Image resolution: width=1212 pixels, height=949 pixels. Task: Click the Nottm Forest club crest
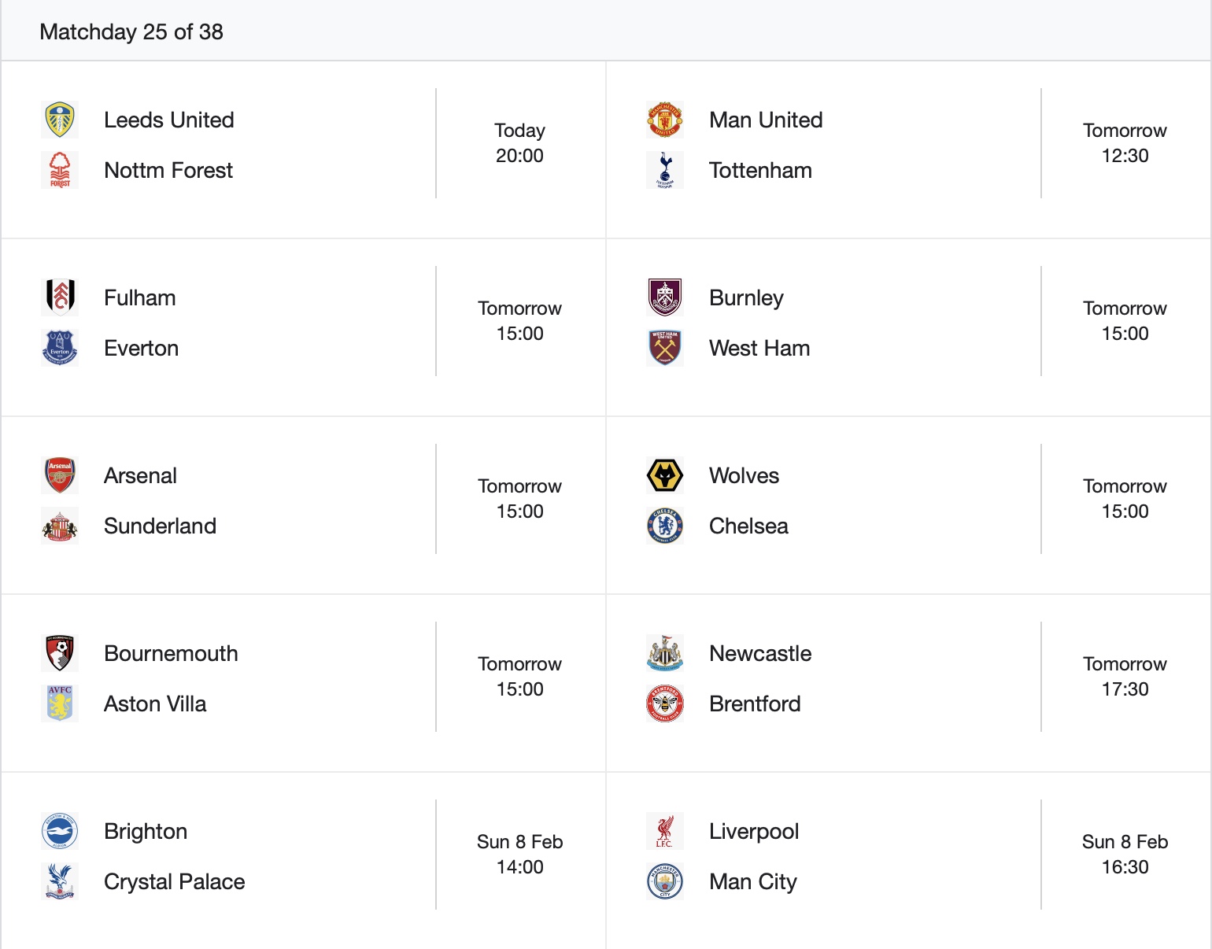[x=60, y=170]
